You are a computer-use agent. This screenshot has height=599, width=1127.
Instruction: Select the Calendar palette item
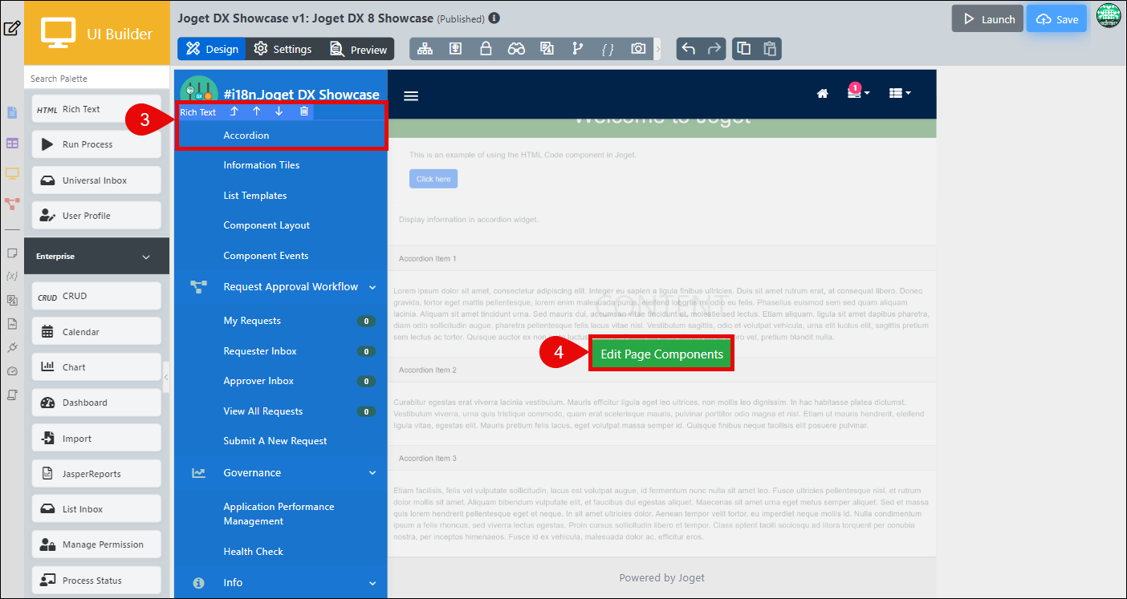point(96,332)
